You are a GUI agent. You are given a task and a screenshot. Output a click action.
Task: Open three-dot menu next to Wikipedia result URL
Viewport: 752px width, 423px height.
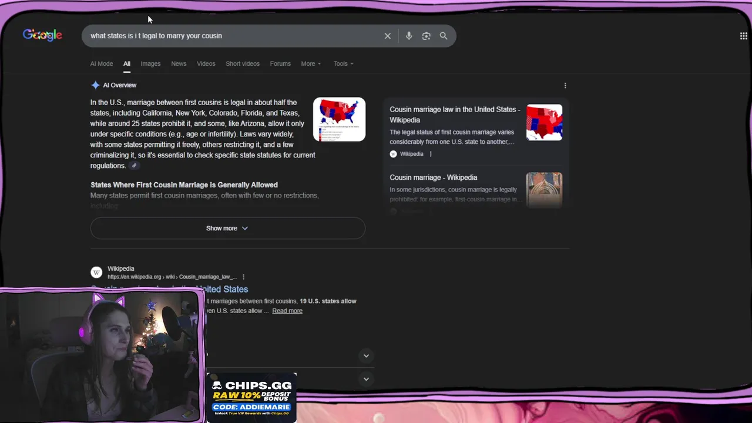(243, 277)
